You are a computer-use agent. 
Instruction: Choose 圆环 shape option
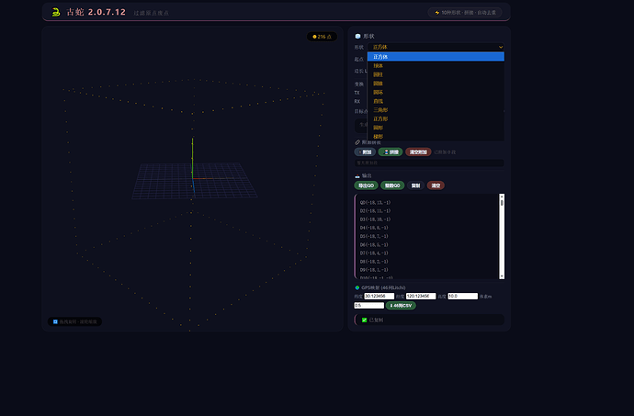(x=436, y=92)
